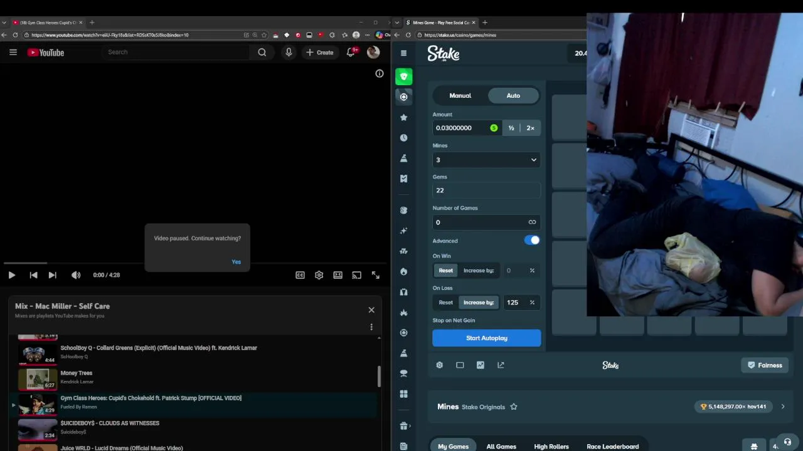This screenshot has width=803, height=451.
Task: Skip to the next video
Action: tap(53, 275)
